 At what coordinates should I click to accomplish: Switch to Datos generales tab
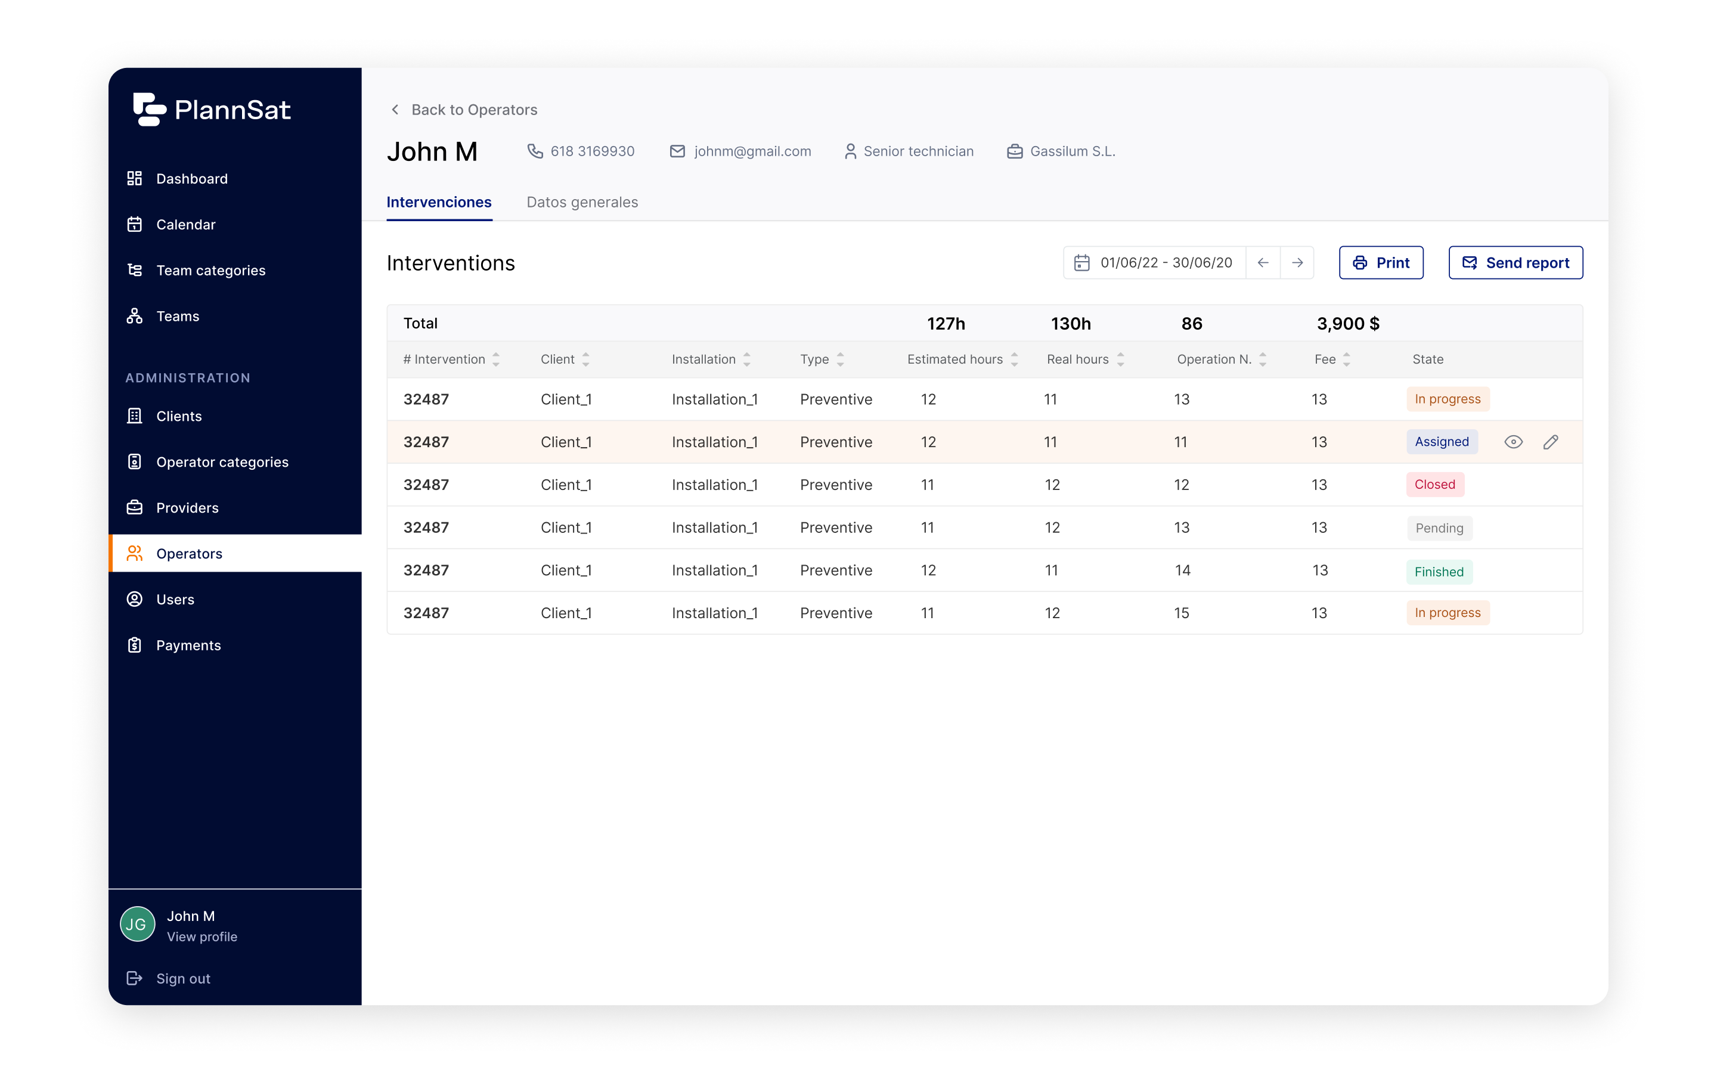582,202
